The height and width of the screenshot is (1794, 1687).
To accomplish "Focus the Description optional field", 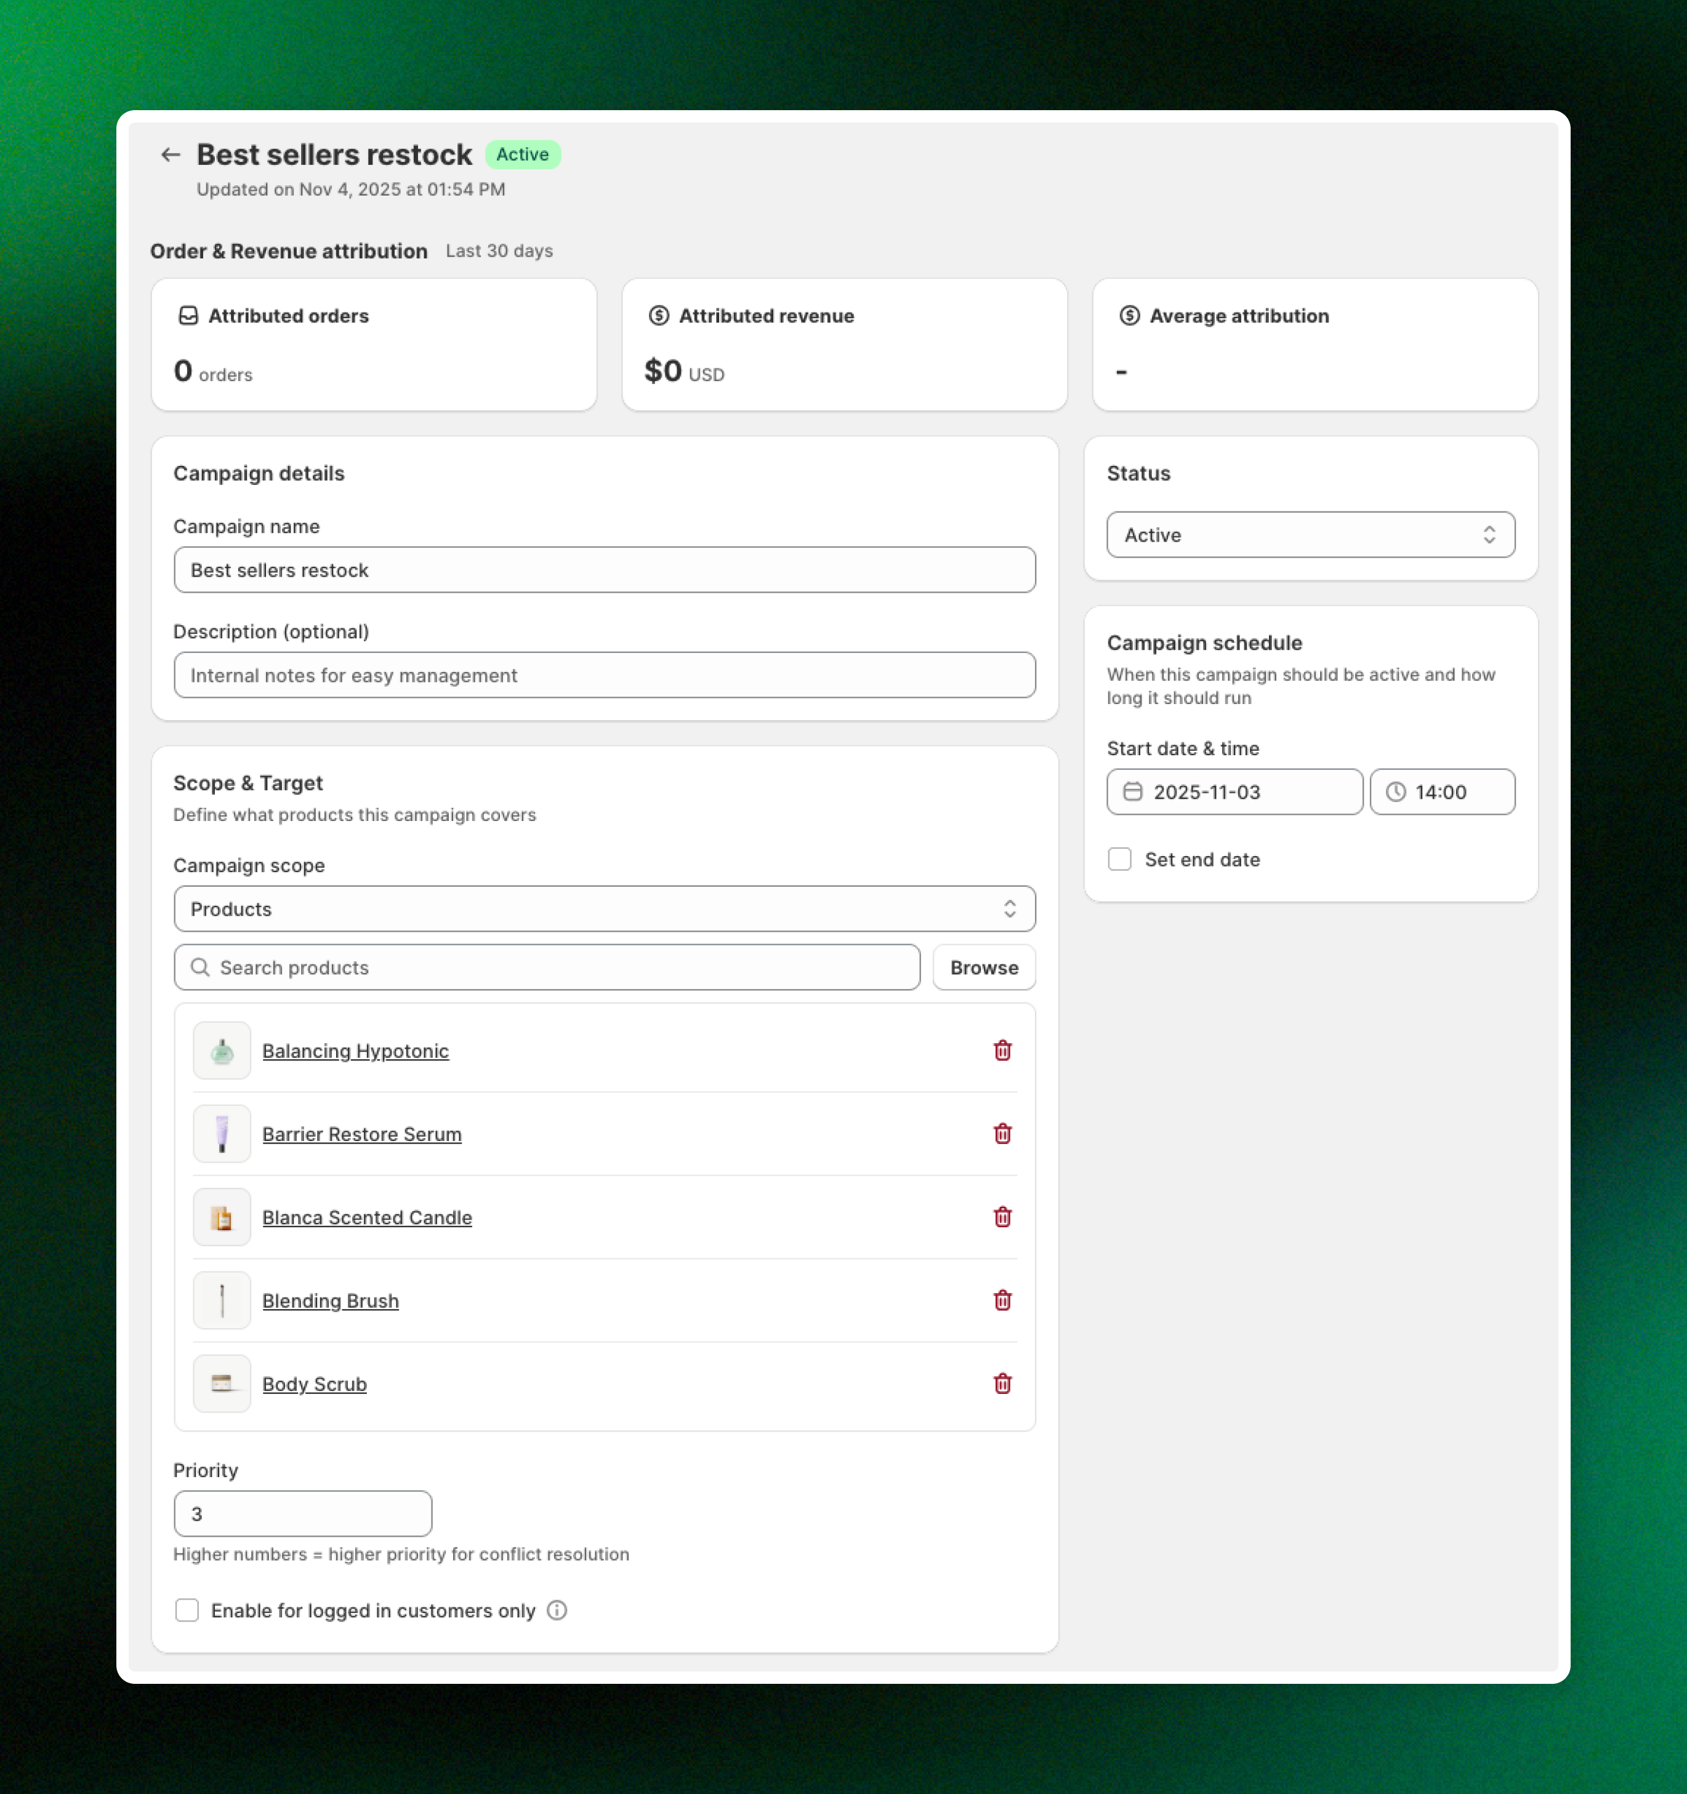I will pos(605,675).
